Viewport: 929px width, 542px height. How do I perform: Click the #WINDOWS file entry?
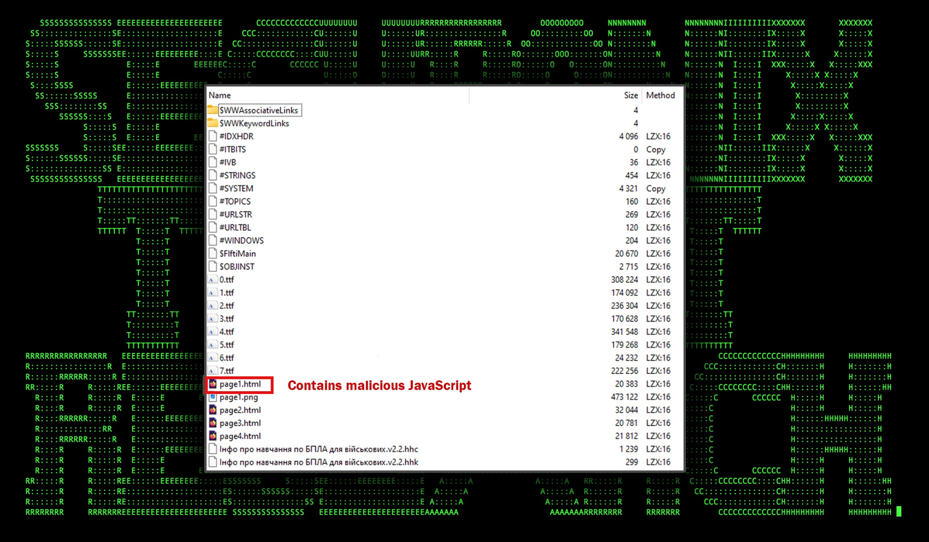coord(241,240)
